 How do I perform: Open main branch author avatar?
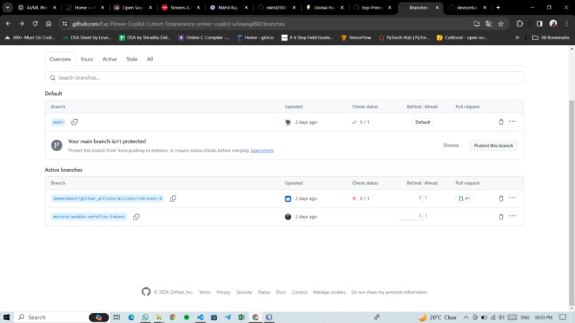288,122
